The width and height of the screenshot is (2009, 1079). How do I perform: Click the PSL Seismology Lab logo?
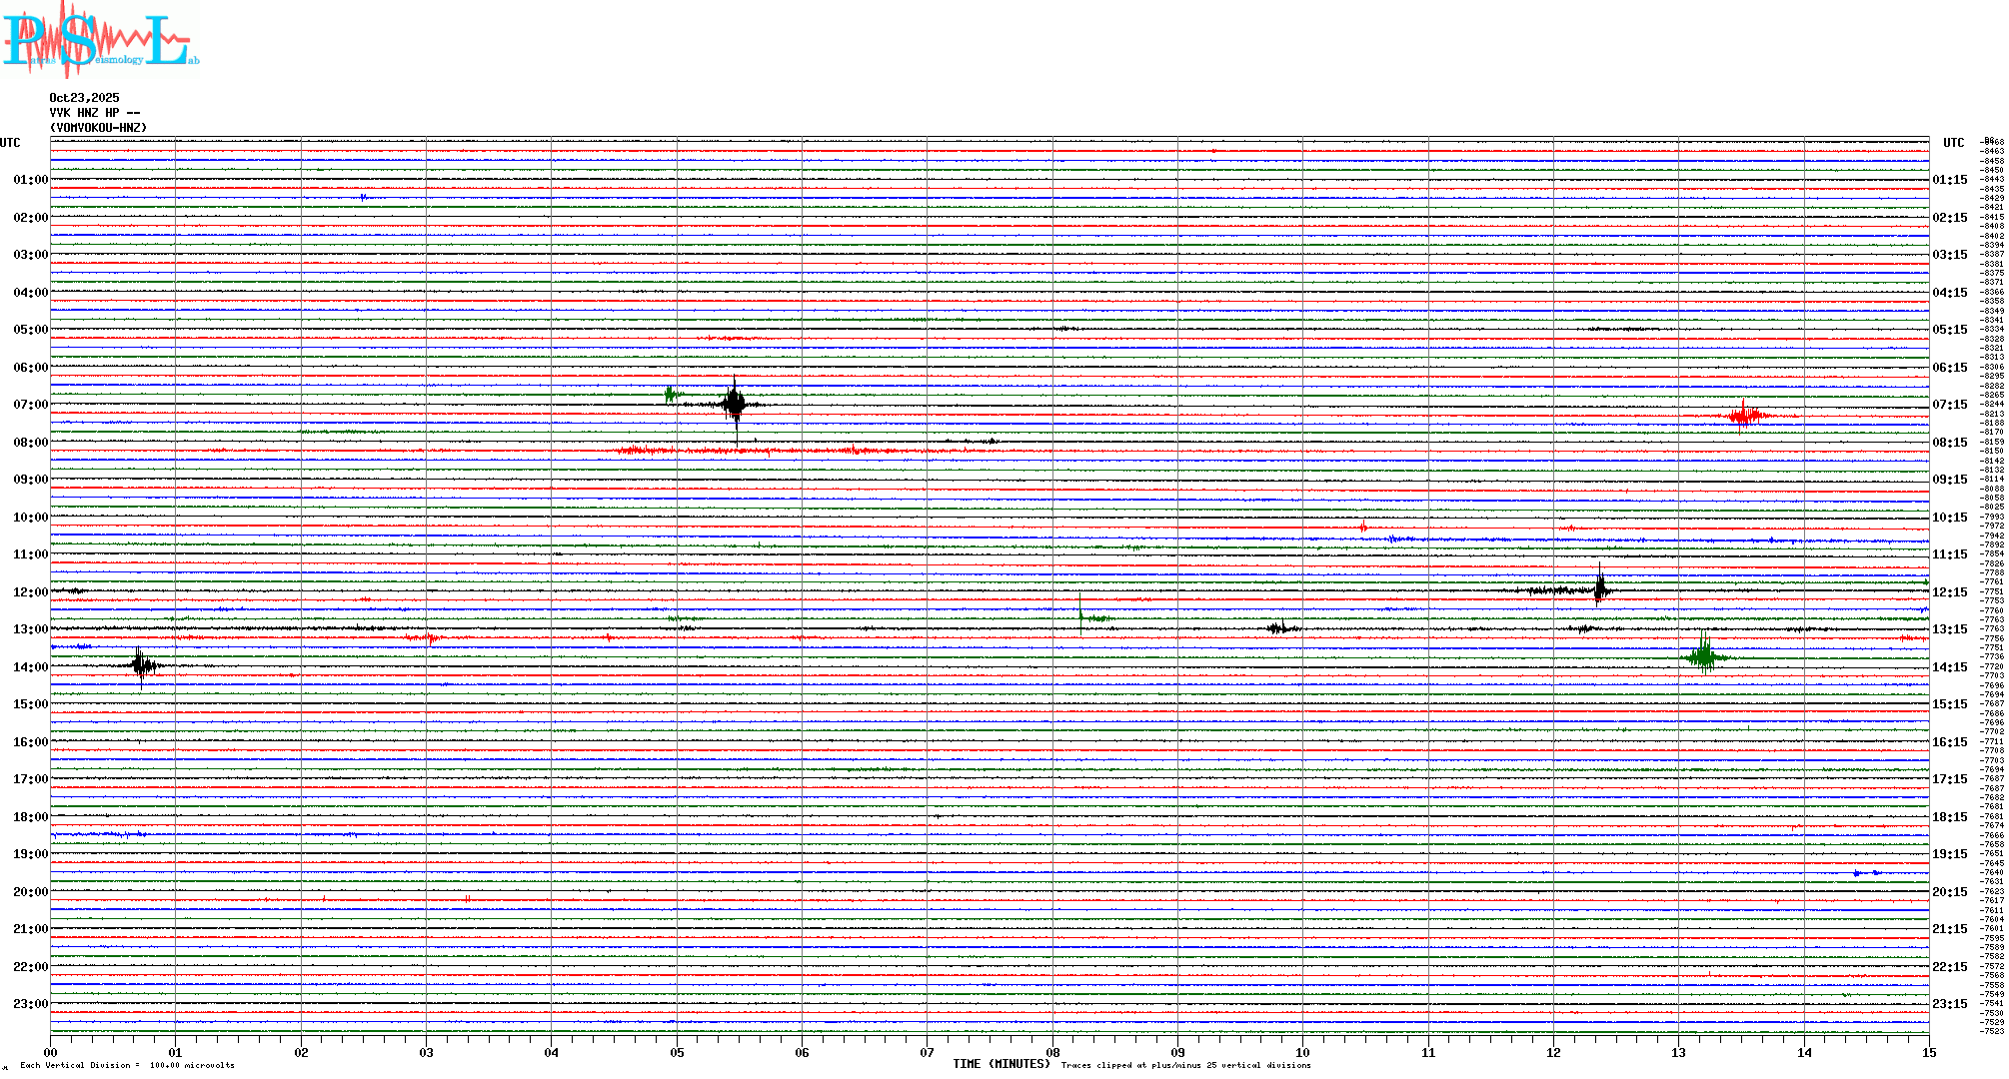click(x=100, y=40)
